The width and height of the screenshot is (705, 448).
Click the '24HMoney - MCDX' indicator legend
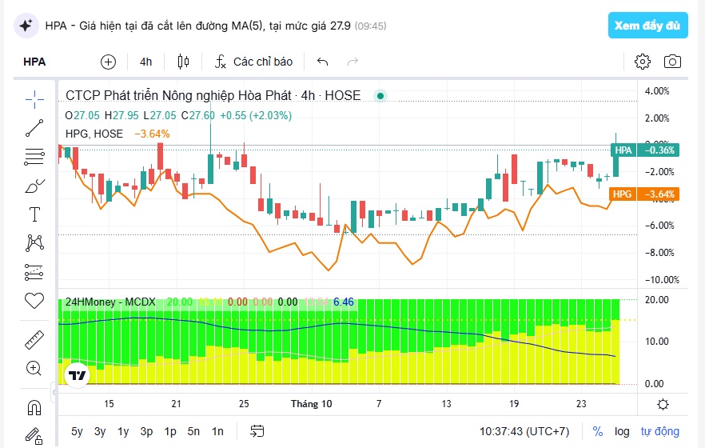pyautogui.click(x=110, y=302)
